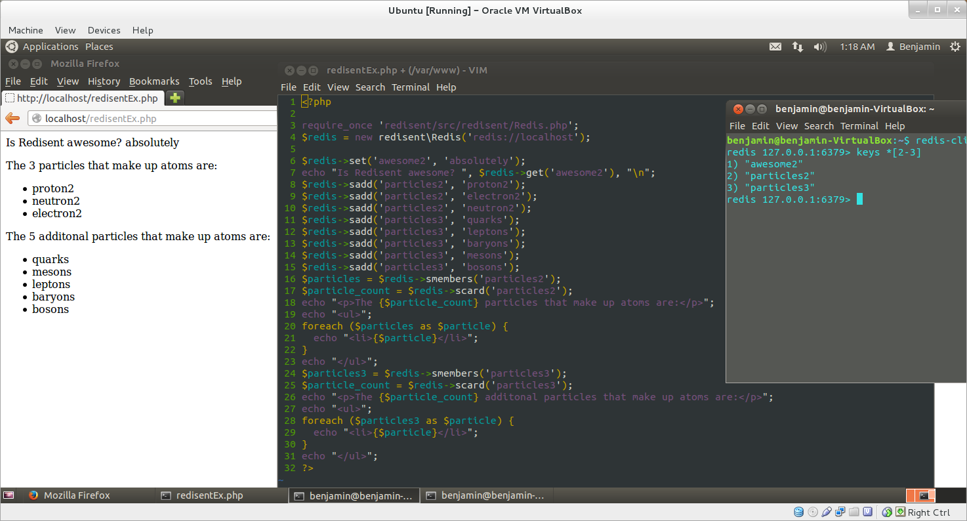Viewport: 967px width, 521px height.
Task: Click the Firefox address bar
Action: [152, 119]
